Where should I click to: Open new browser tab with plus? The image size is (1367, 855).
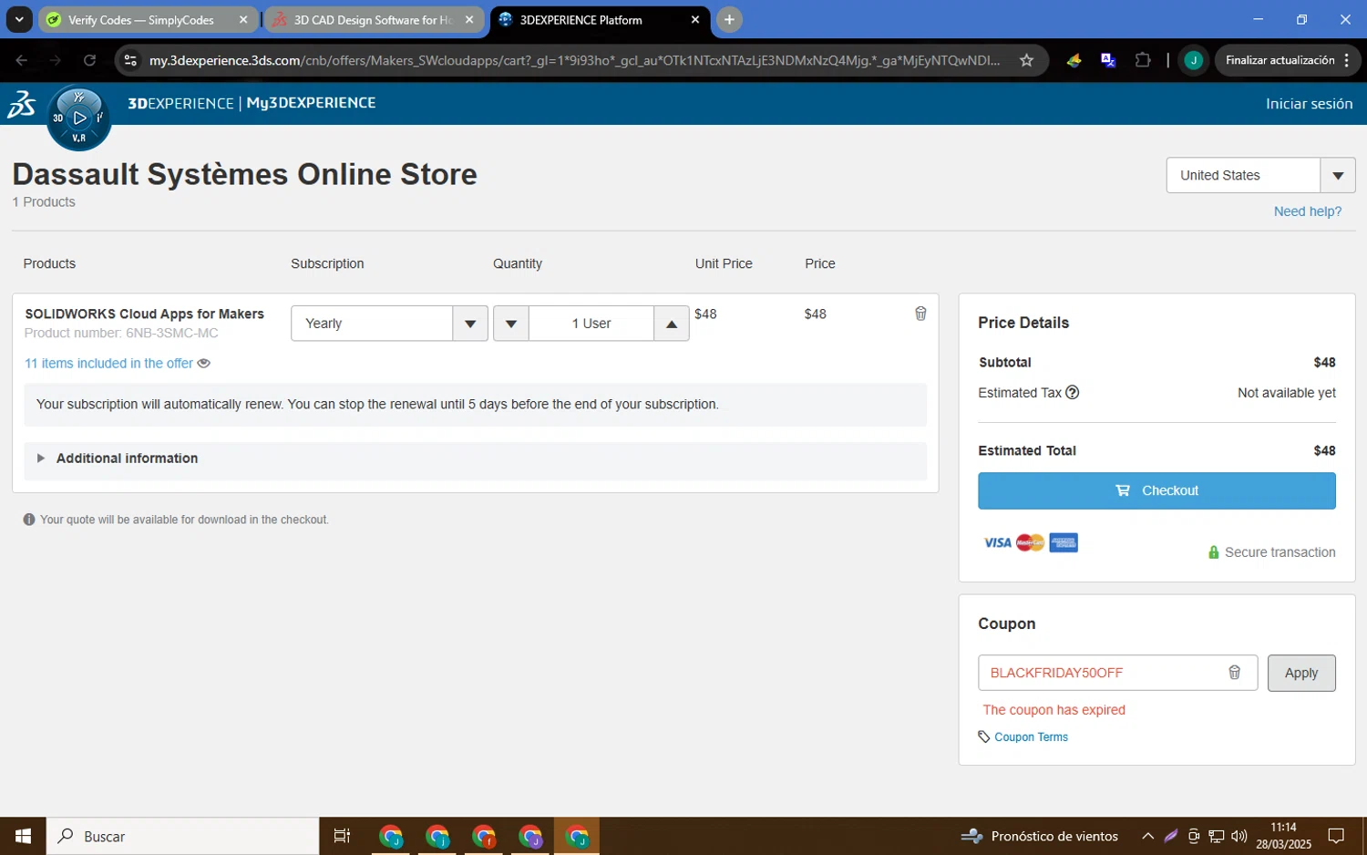tap(729, 19)
